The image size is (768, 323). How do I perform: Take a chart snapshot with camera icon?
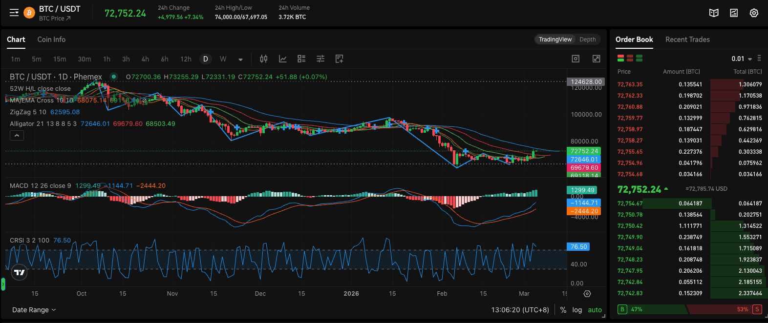pos(576,59)
